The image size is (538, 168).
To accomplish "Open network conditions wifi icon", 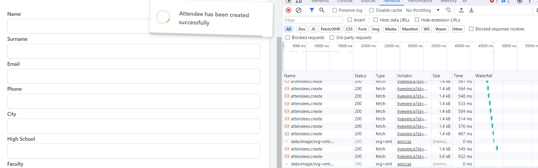I will 448,10.
